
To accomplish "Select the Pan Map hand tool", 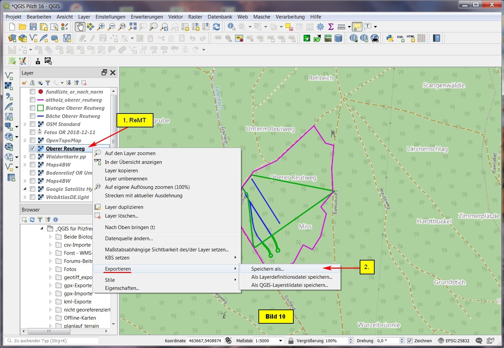I will tap(80, 27).
